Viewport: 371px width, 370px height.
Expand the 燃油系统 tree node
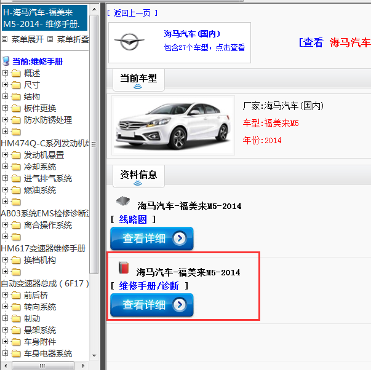pos(5,190)
